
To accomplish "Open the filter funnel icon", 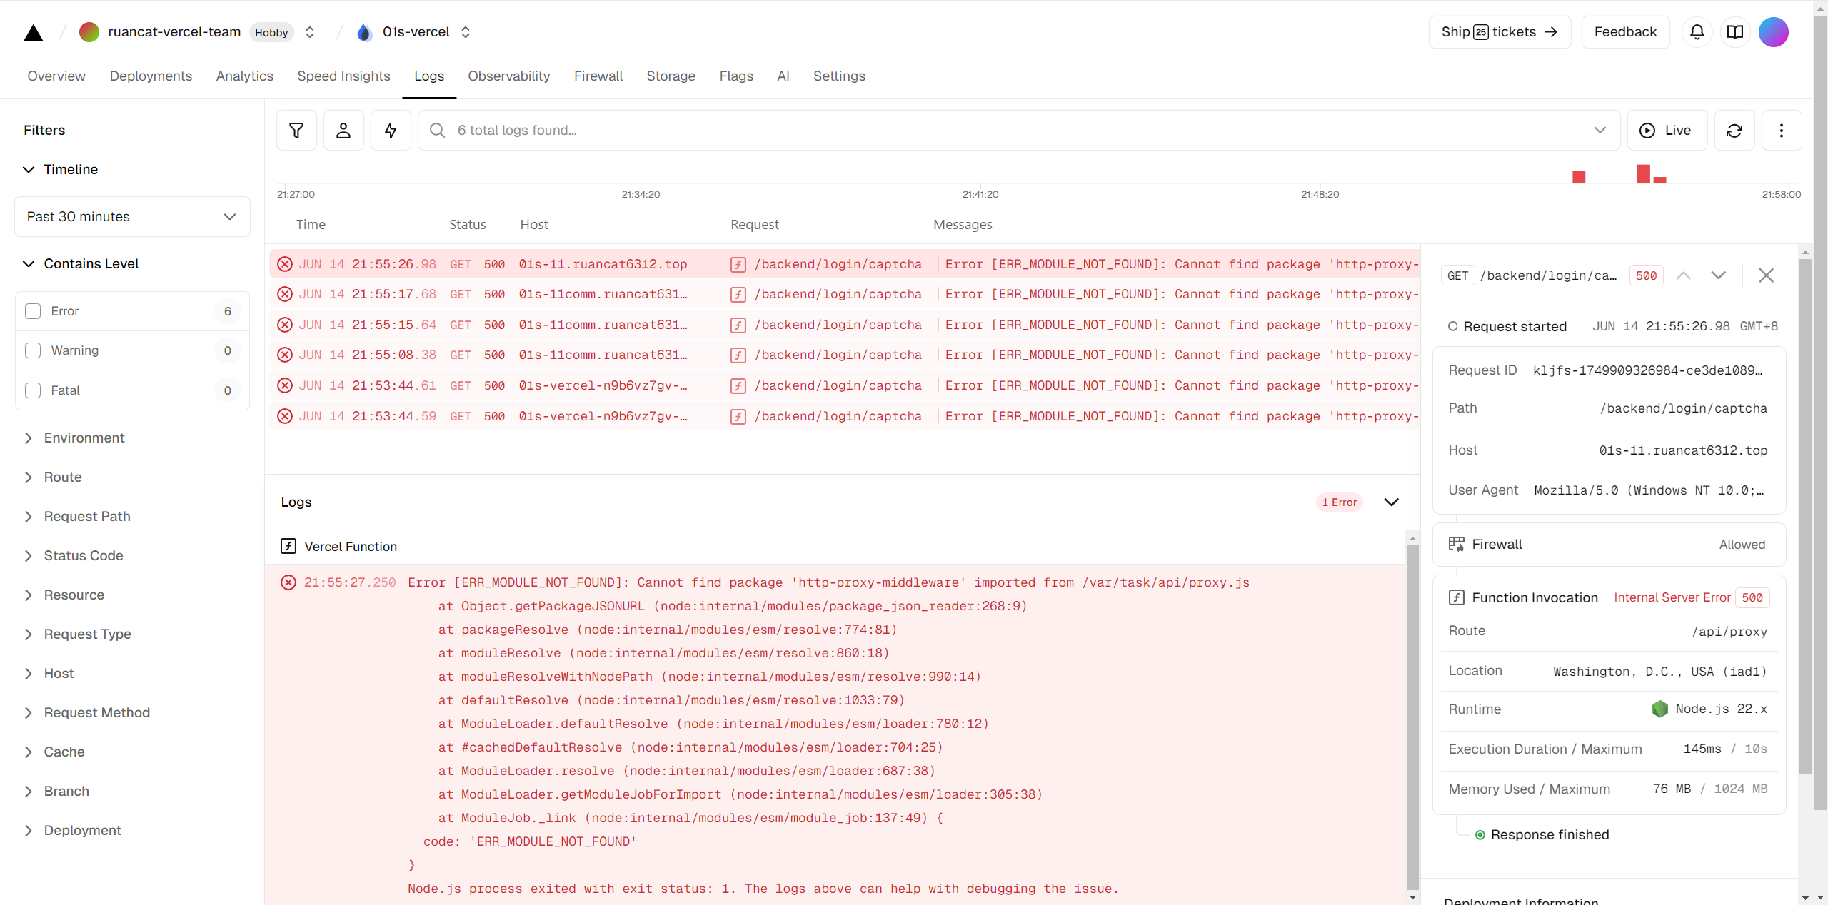I will (x=296, y=130).
